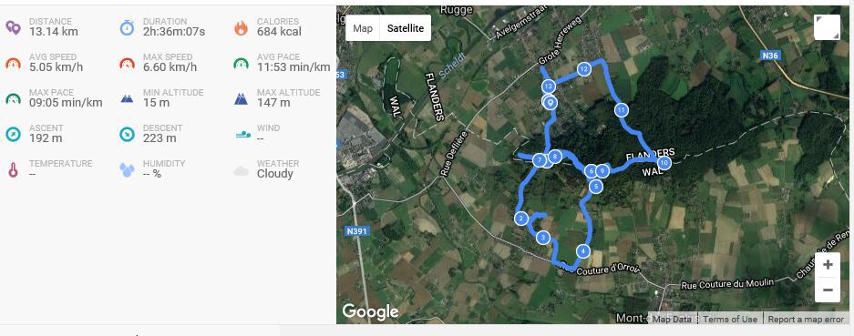Click the max altitude mountain icon

[241, 99]
